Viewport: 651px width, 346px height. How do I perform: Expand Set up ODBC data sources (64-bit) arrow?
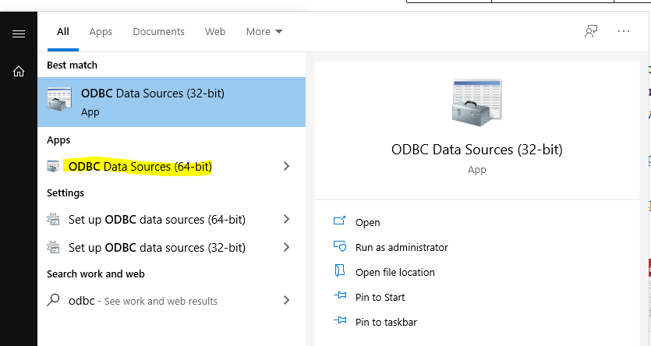click(287, 220)
